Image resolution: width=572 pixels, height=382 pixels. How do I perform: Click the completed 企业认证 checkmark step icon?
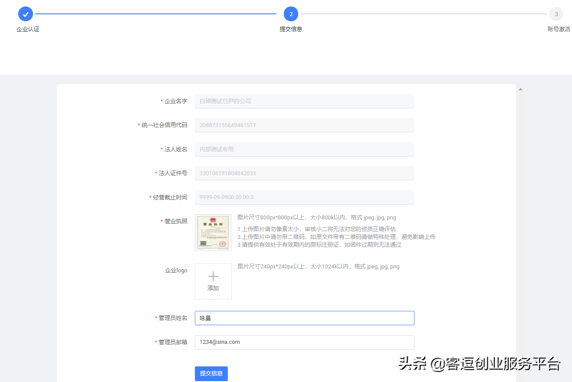pyautogui.click(x=25, y=13)
